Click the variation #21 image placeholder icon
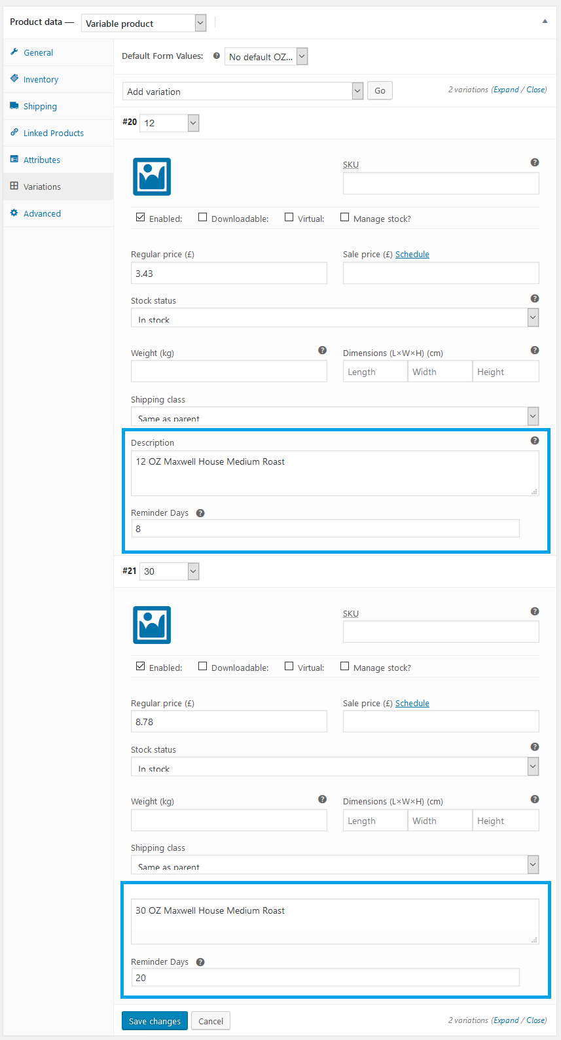The image size is (561, 1040). [152, 625]
